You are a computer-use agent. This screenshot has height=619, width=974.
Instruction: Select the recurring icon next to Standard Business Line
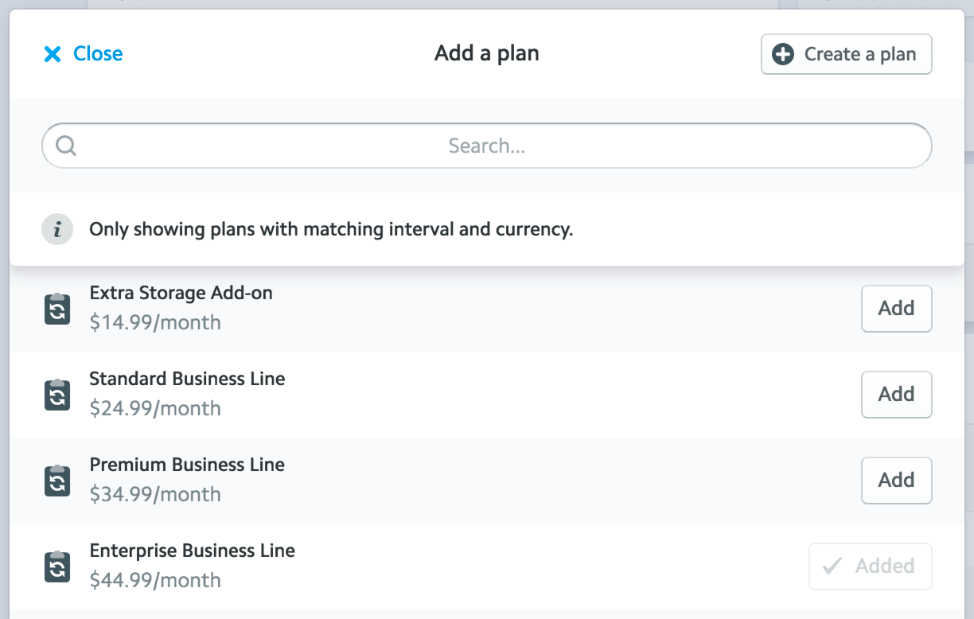click(x=56, y=395)
